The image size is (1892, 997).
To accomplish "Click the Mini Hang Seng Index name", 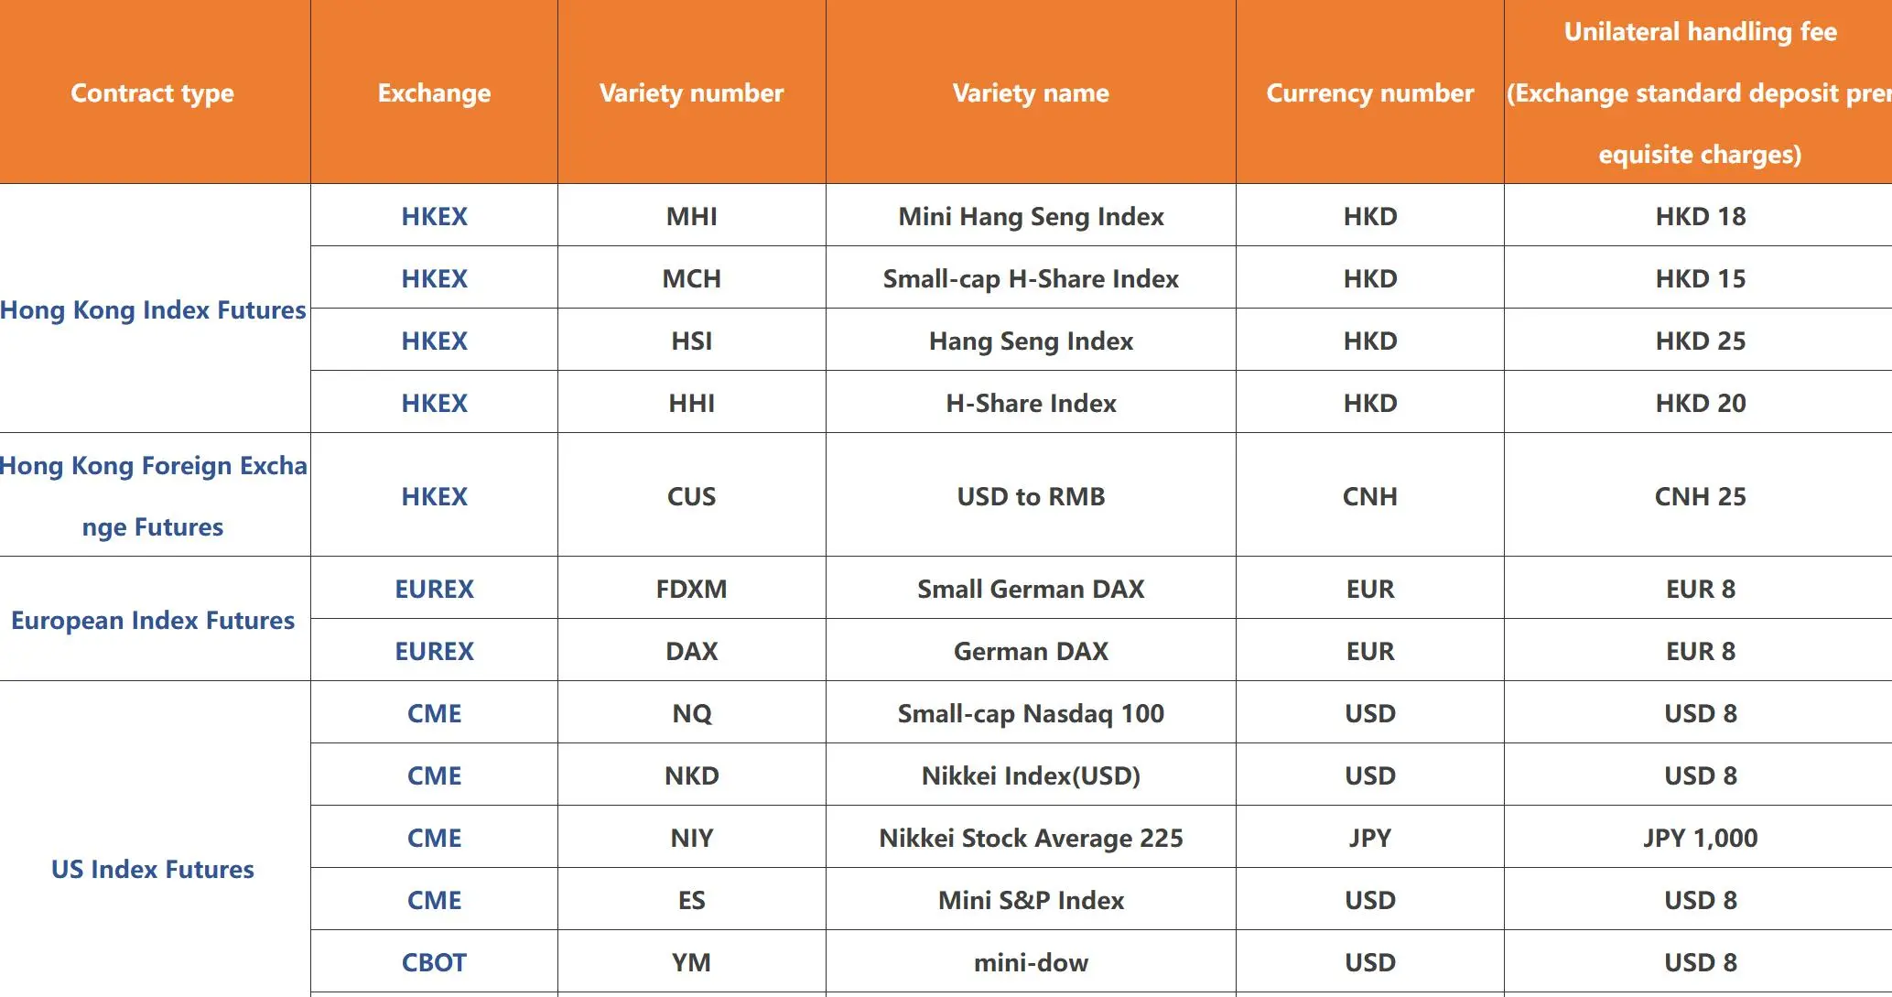I will pos(1031,217).
